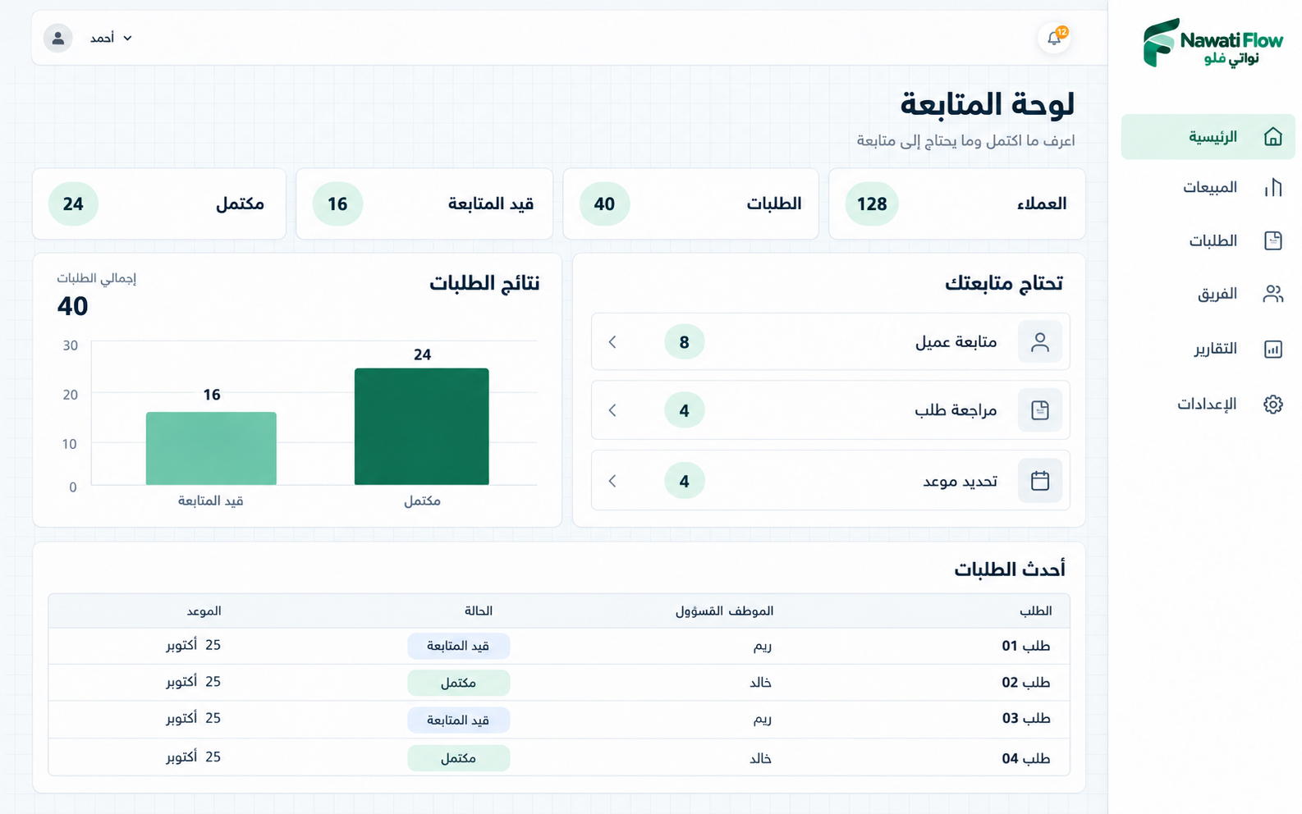Click the dark green مكتمل chart bar
Image resolution: width=1302 pixels, height=814 pixels.
pyautogui.click(x=422, y=427)
